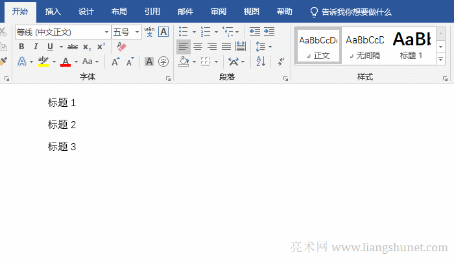
Task: Click the 标题 2 line in document
Action: 62,124
